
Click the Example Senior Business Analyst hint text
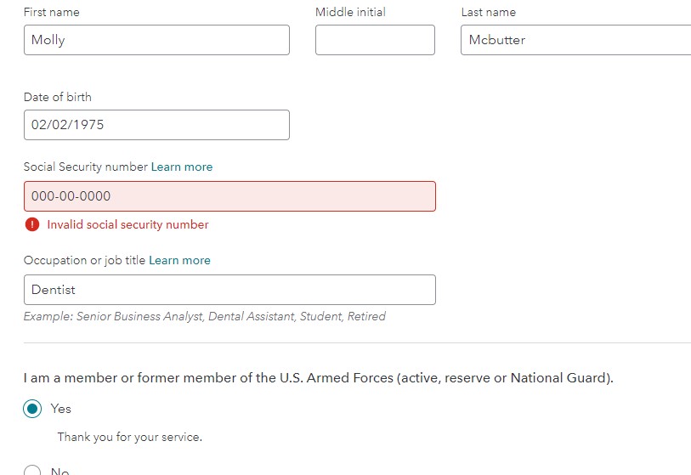pyautogui.click(x=205, y=316)
